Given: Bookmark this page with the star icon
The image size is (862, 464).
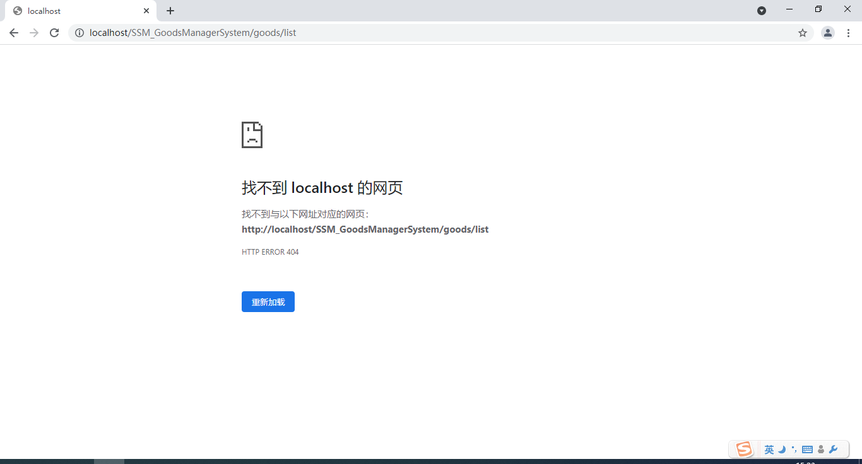Looking at the screenshot, I should (802, 33).
